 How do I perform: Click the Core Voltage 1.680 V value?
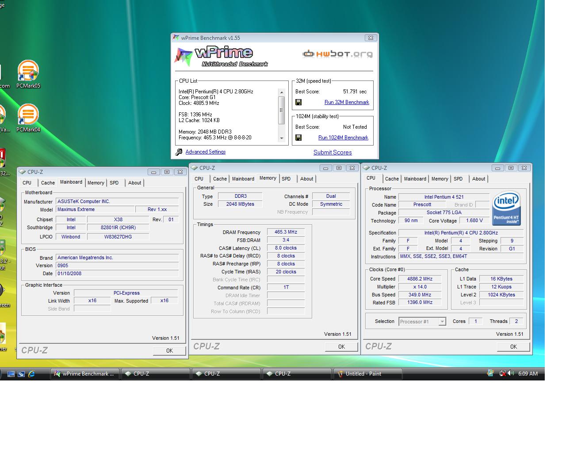coord(474,220)
